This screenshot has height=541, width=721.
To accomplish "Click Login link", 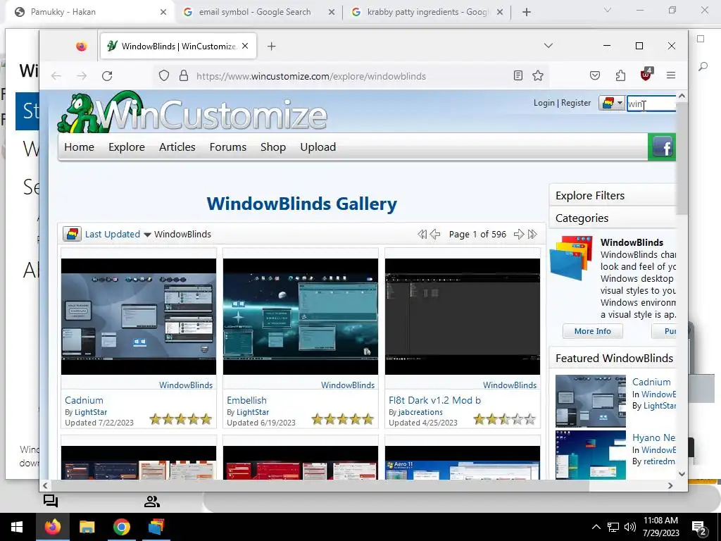I will tap(544, 103).
